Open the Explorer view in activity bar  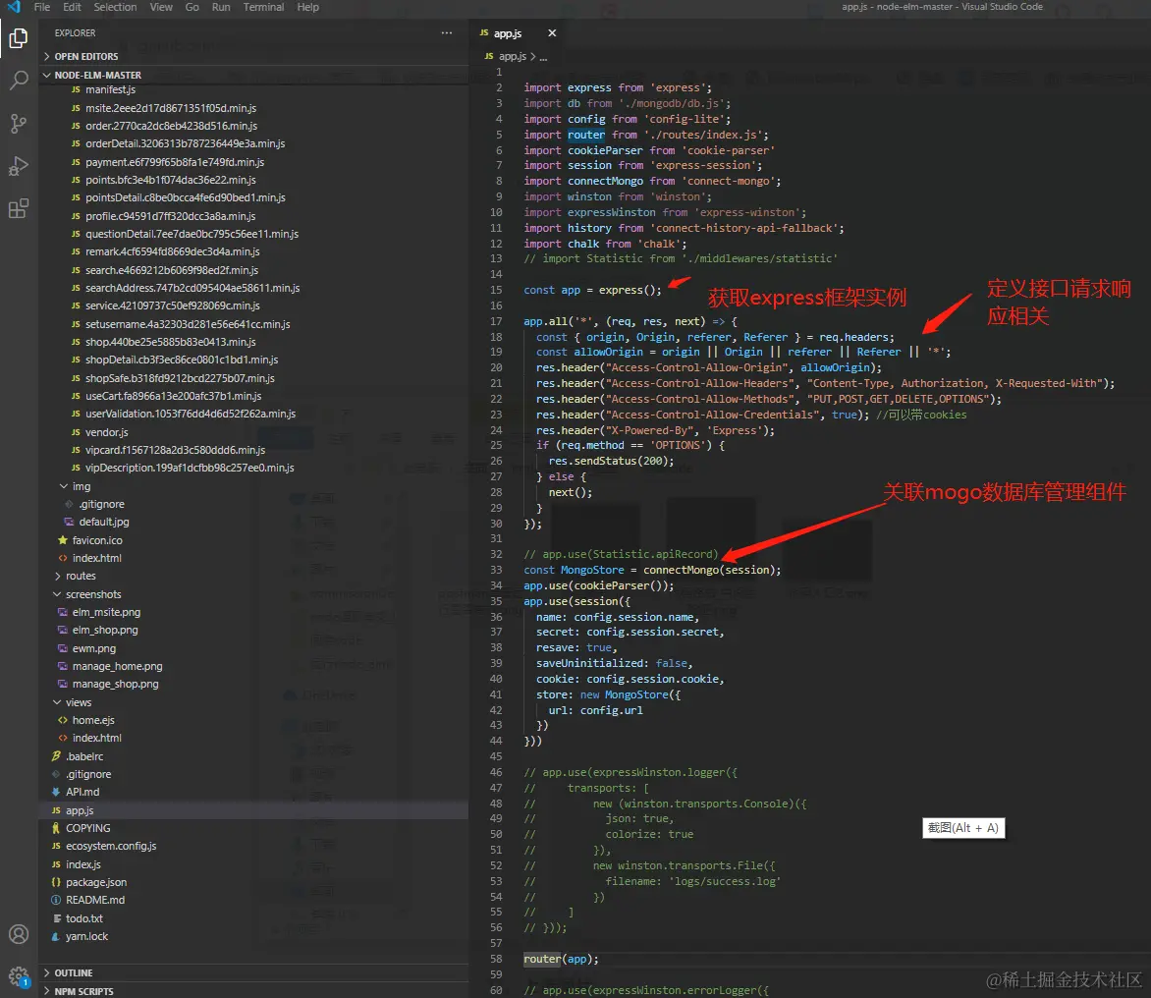point(19,37)
